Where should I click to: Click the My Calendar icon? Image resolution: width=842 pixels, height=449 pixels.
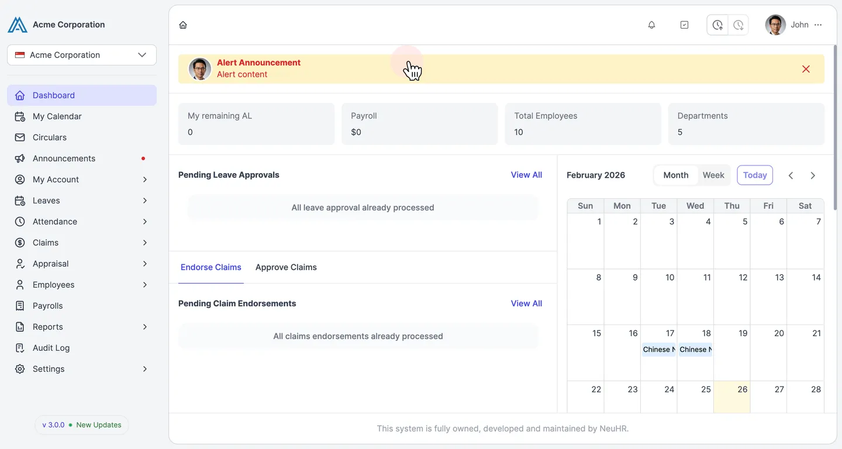tap(20, 116)
